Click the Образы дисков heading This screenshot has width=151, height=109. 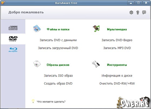click(58, 65)
